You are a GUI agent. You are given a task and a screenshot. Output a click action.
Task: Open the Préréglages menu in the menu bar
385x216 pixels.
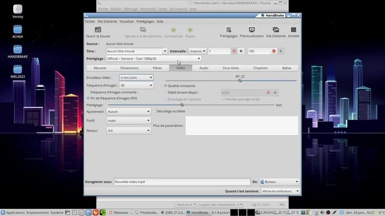(145, 22)
